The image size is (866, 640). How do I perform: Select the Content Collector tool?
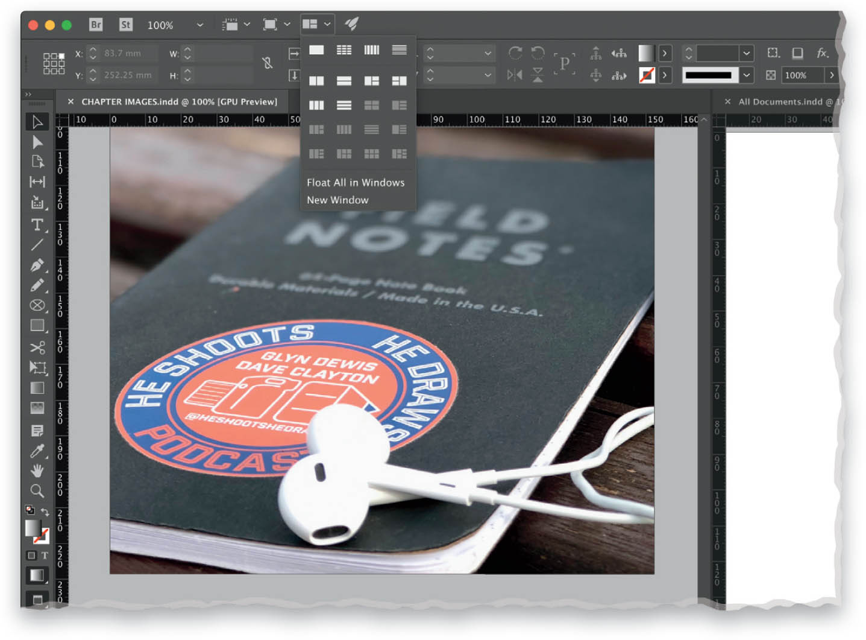coord(37,202)
